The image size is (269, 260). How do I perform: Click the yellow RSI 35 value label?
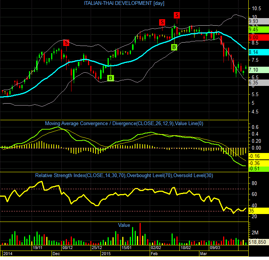pyautogui.click(x=259, y=211)
